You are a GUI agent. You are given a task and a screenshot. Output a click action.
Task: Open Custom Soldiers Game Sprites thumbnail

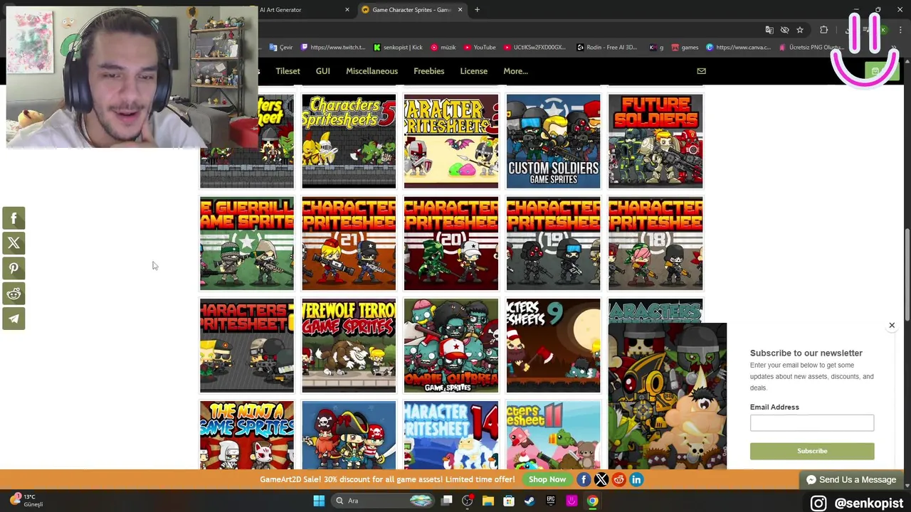553,141
